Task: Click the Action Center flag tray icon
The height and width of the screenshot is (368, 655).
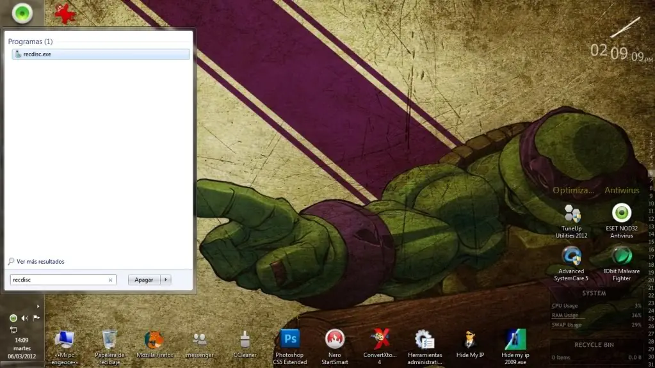Action: pos(36,318)
